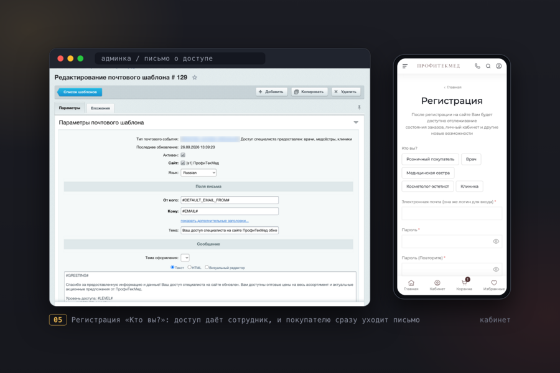Open the Язык language dropdown
Viewport: 560px width, 373px height.
198,173
